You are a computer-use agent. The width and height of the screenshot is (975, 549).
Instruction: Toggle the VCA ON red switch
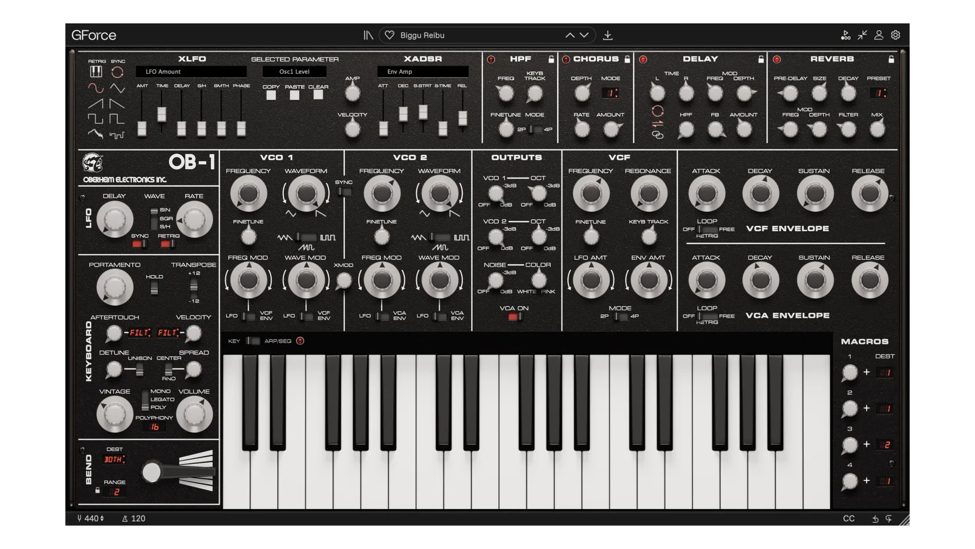pyautogui.click(x=515, y=317)
